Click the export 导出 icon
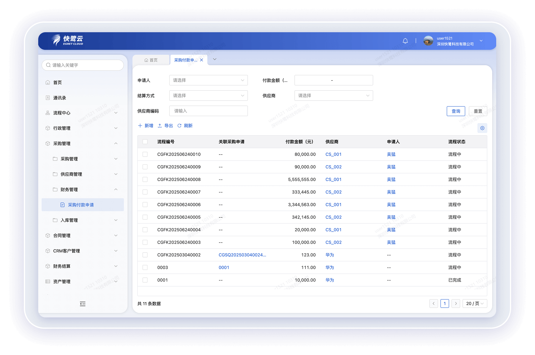The width and height of the screenshot is (535, 355). (x=160, y=126)
